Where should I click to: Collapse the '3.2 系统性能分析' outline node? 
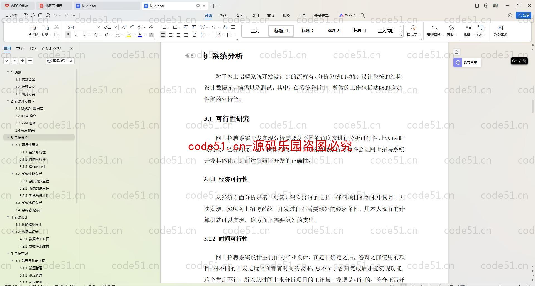[x=13, y=174]
